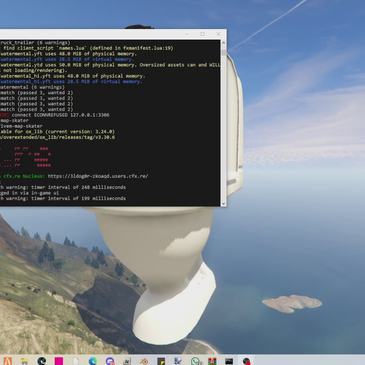Open the paint-style app icon in taskbar
This screenshot has width=365, height=365.
coord(178,361)
